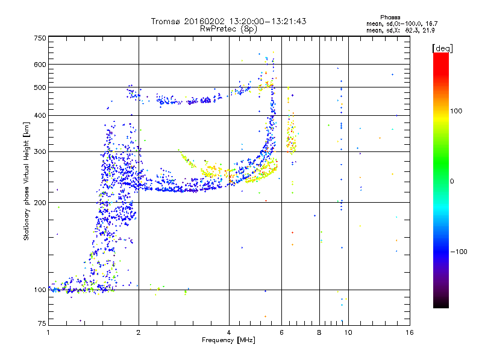Image resolution: width=482 pixels, height=362 pixels.
Task: Click the frequency tick label "10"
Action: click(x=348, y=332)
